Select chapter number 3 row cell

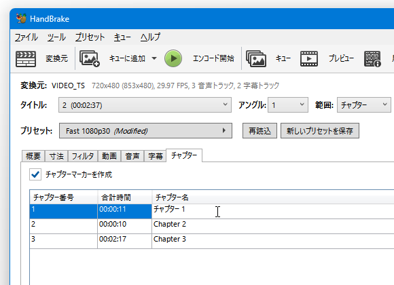(x=64, y=241)
